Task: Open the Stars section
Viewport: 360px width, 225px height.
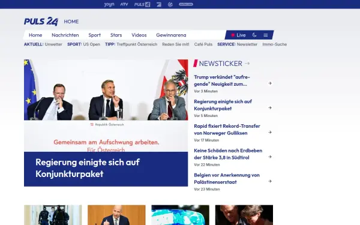Action: 116,35
